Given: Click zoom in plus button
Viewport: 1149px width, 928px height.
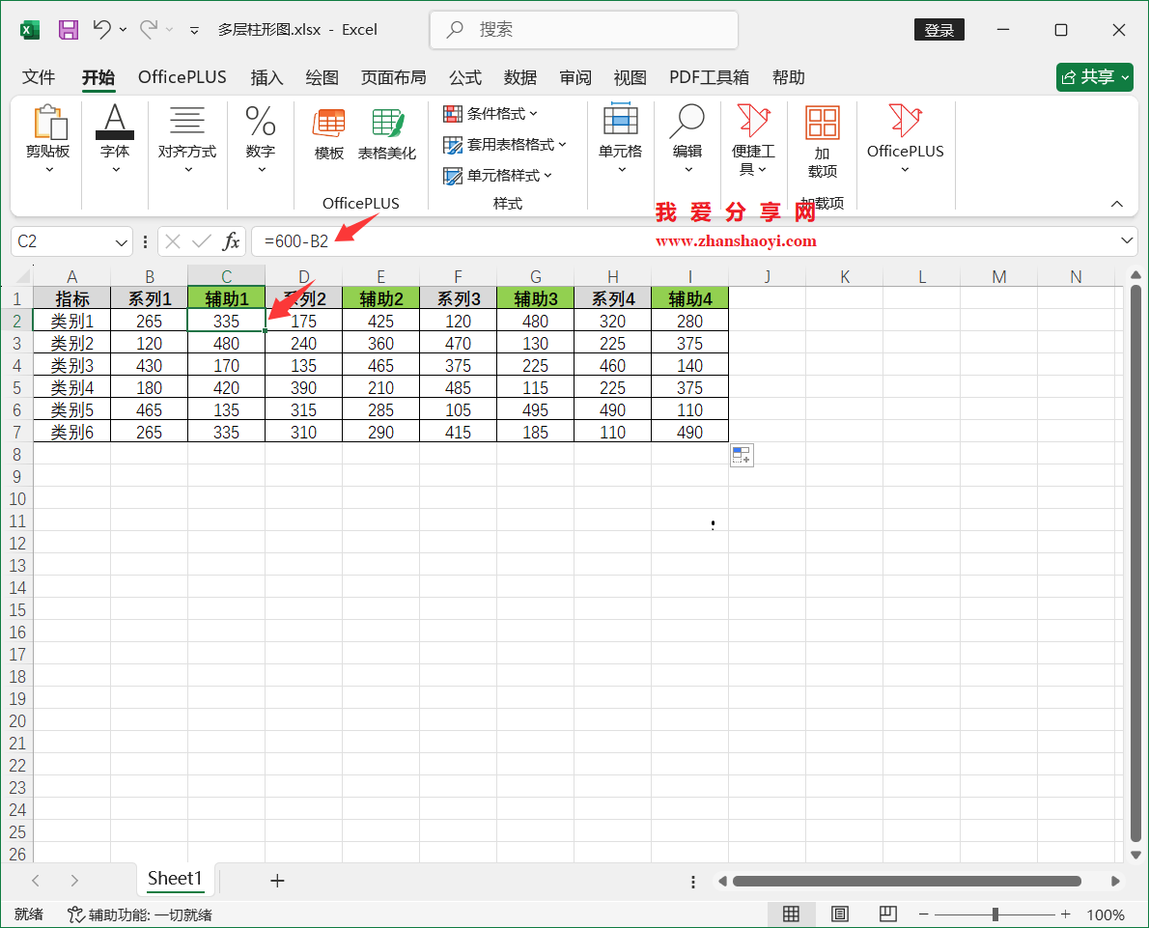Looking at the screenshot, I should pyautogui.click(x=1065, y=914).
